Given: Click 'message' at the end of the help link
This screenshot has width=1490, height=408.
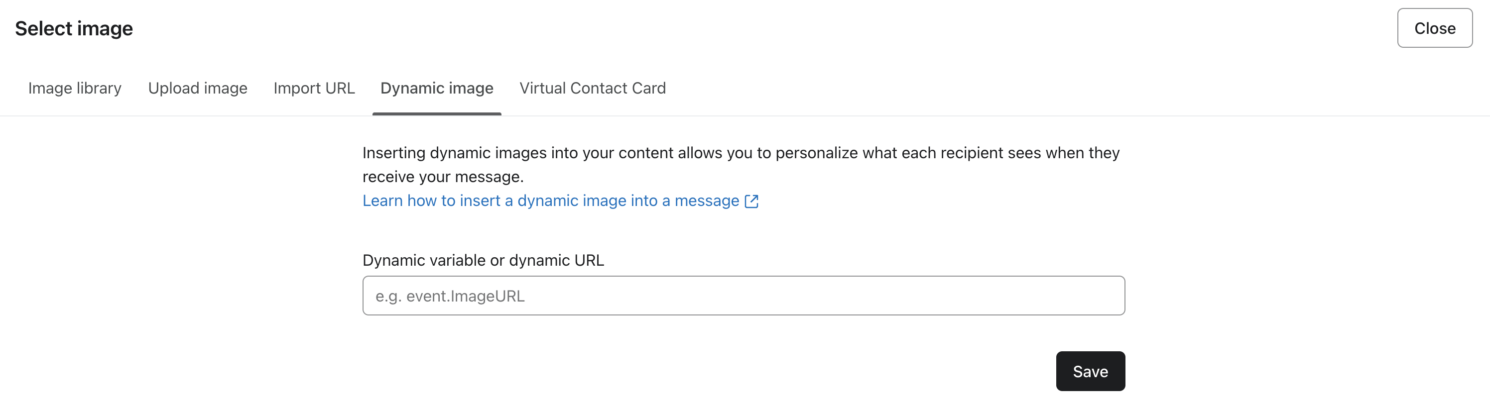Looking at the screenshot, I should [707, 201].
